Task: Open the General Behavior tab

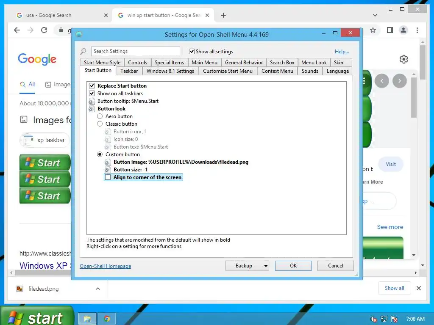Action: (x=244, y=63)
